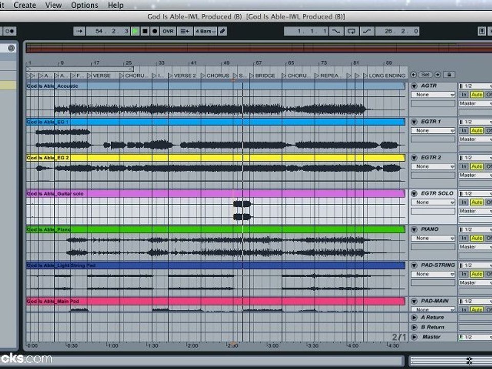Fold the EGTR 1 track
The height and width of the screenshot is (369, 492).
414,122
